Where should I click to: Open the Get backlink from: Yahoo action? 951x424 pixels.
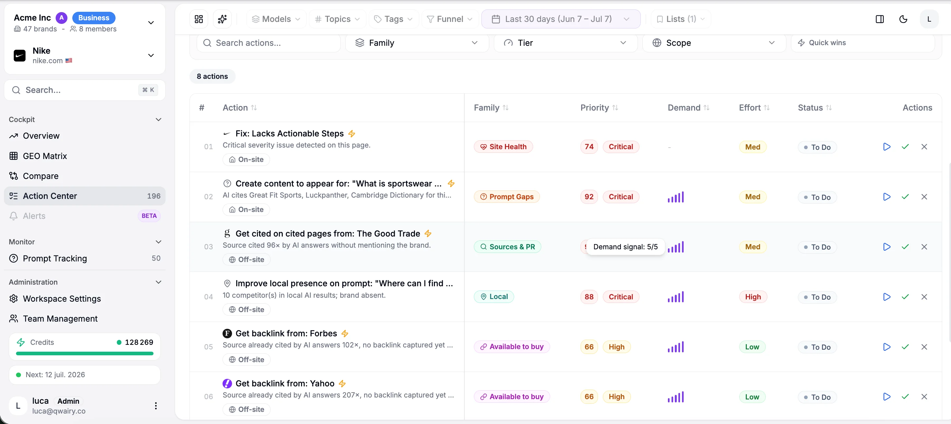pos(285,384)
